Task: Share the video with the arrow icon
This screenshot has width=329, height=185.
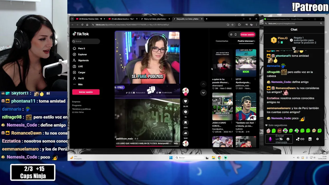Action: tap(185, 133)
